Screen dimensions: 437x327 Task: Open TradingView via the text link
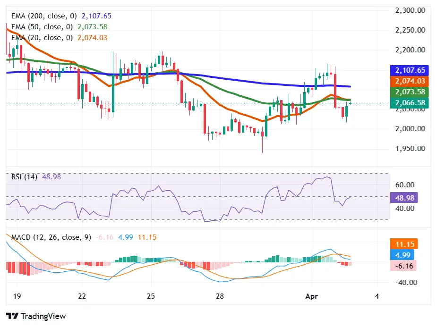coord(43,316)
